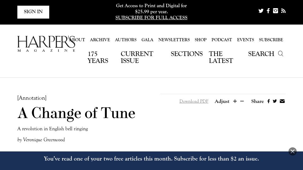303x170 pixels.
Task: Share the article by email
Action: (282, 101)
